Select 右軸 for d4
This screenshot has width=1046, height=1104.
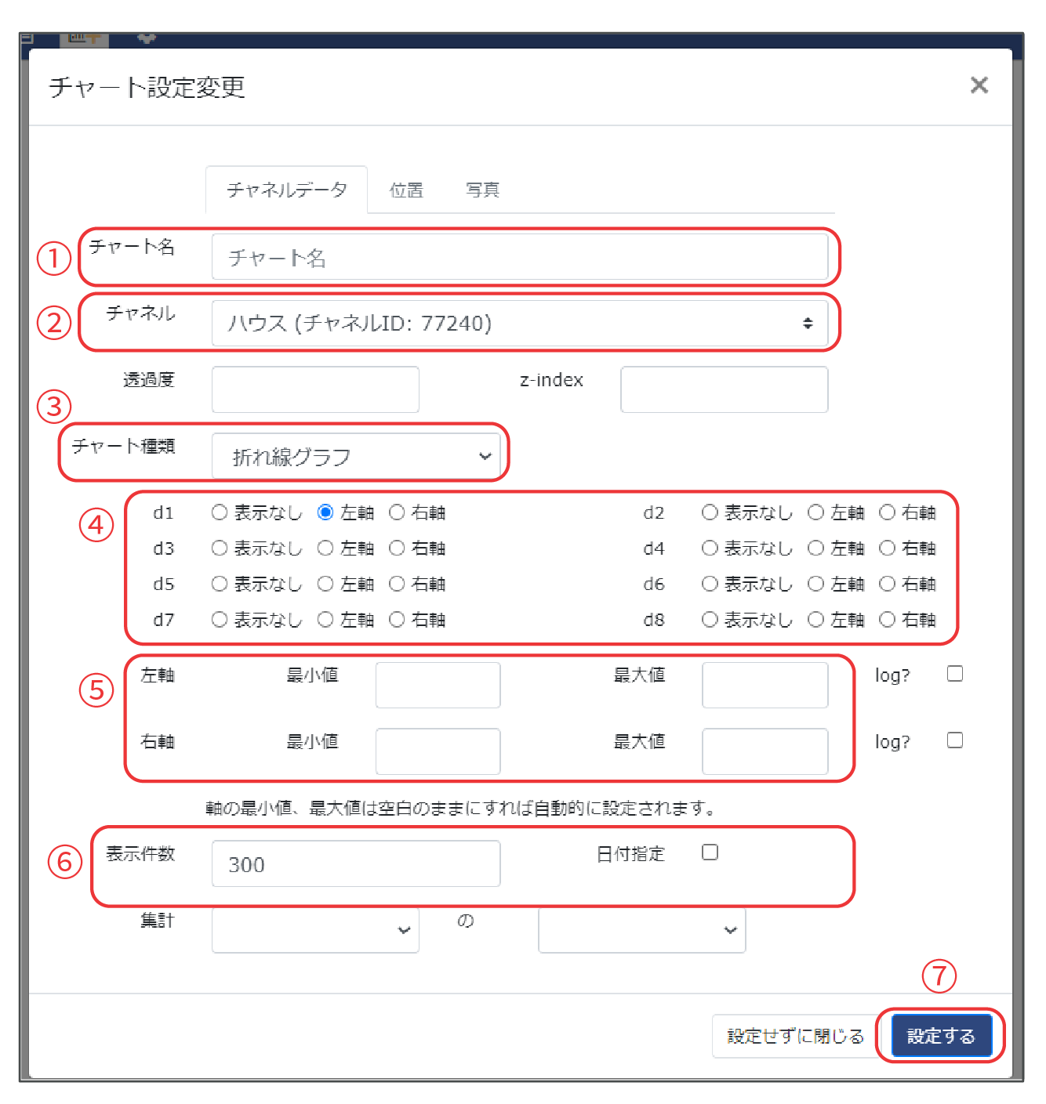point(887,548)
